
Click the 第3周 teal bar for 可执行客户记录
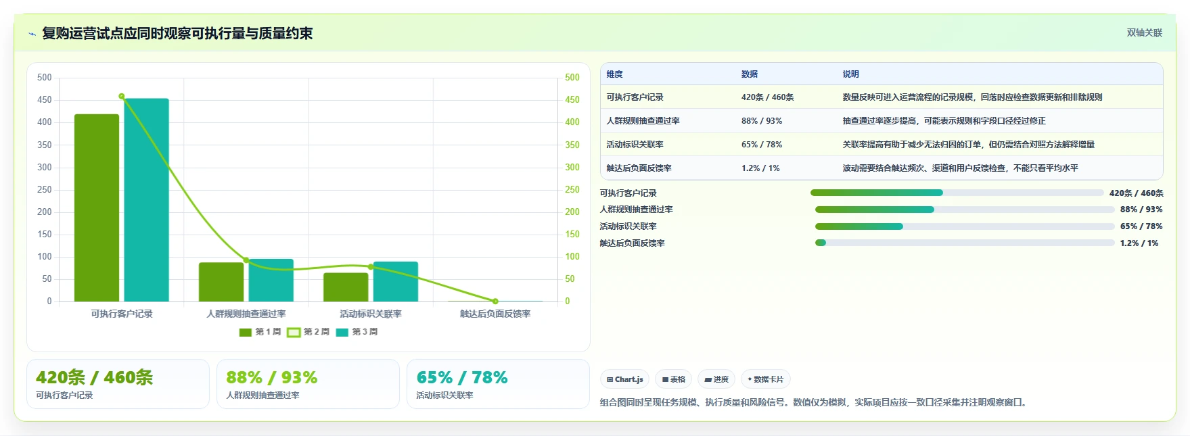(146, 200)
